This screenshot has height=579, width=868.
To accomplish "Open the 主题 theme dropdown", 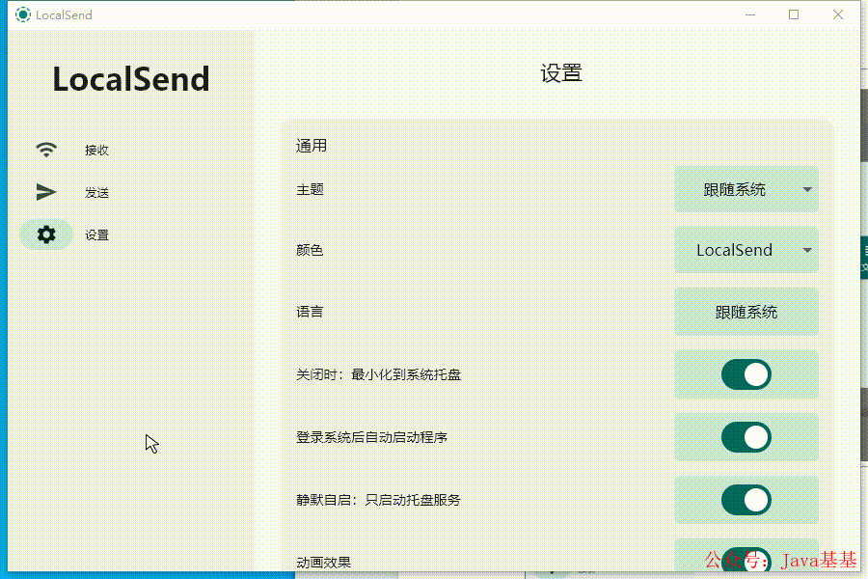I will tap(746, 189).
